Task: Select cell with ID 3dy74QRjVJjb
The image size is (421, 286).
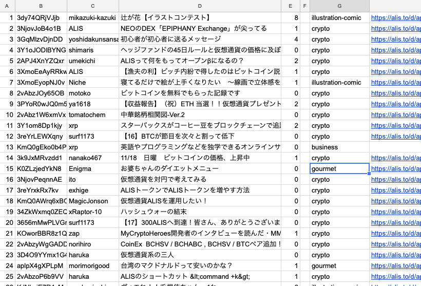Action: click(41, 17)
